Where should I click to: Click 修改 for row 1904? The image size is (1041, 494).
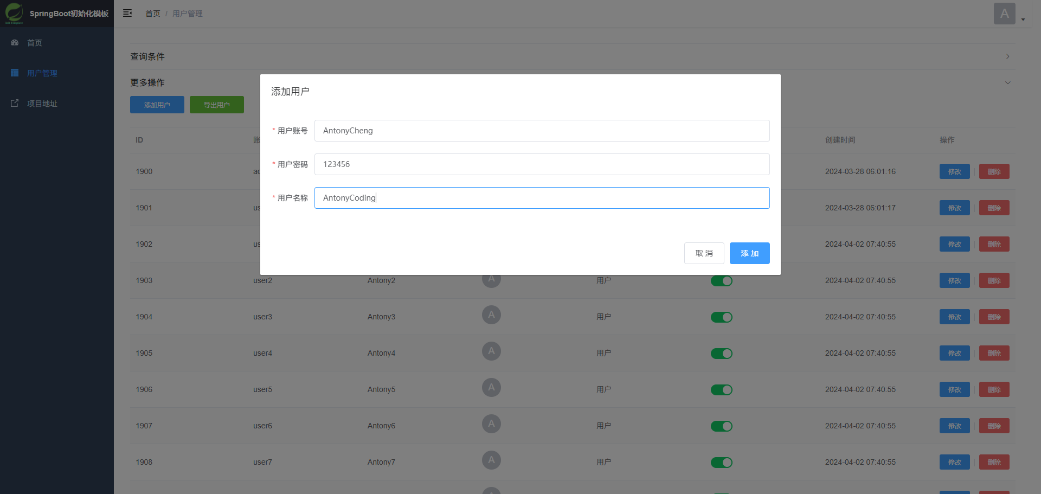click(x=955, y=317)
